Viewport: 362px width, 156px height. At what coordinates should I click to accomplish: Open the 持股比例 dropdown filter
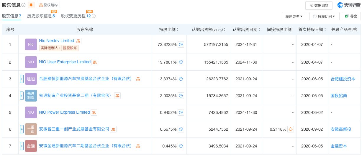324,16
